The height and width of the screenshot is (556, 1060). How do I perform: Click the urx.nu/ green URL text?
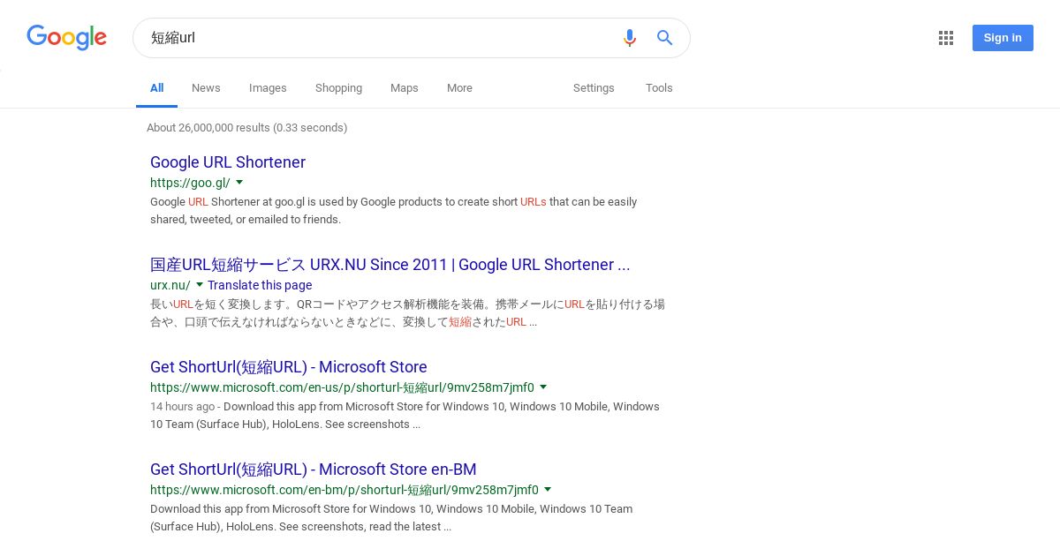click(x=170, y=285)
